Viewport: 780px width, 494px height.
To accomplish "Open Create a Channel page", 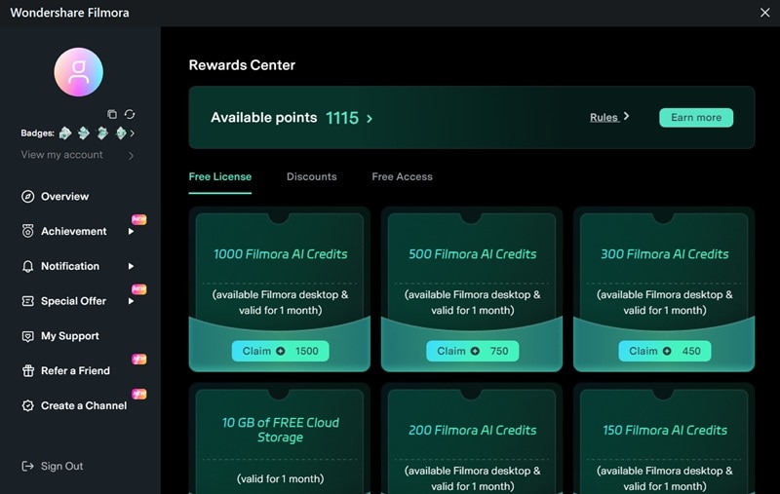I will point(84,405).
